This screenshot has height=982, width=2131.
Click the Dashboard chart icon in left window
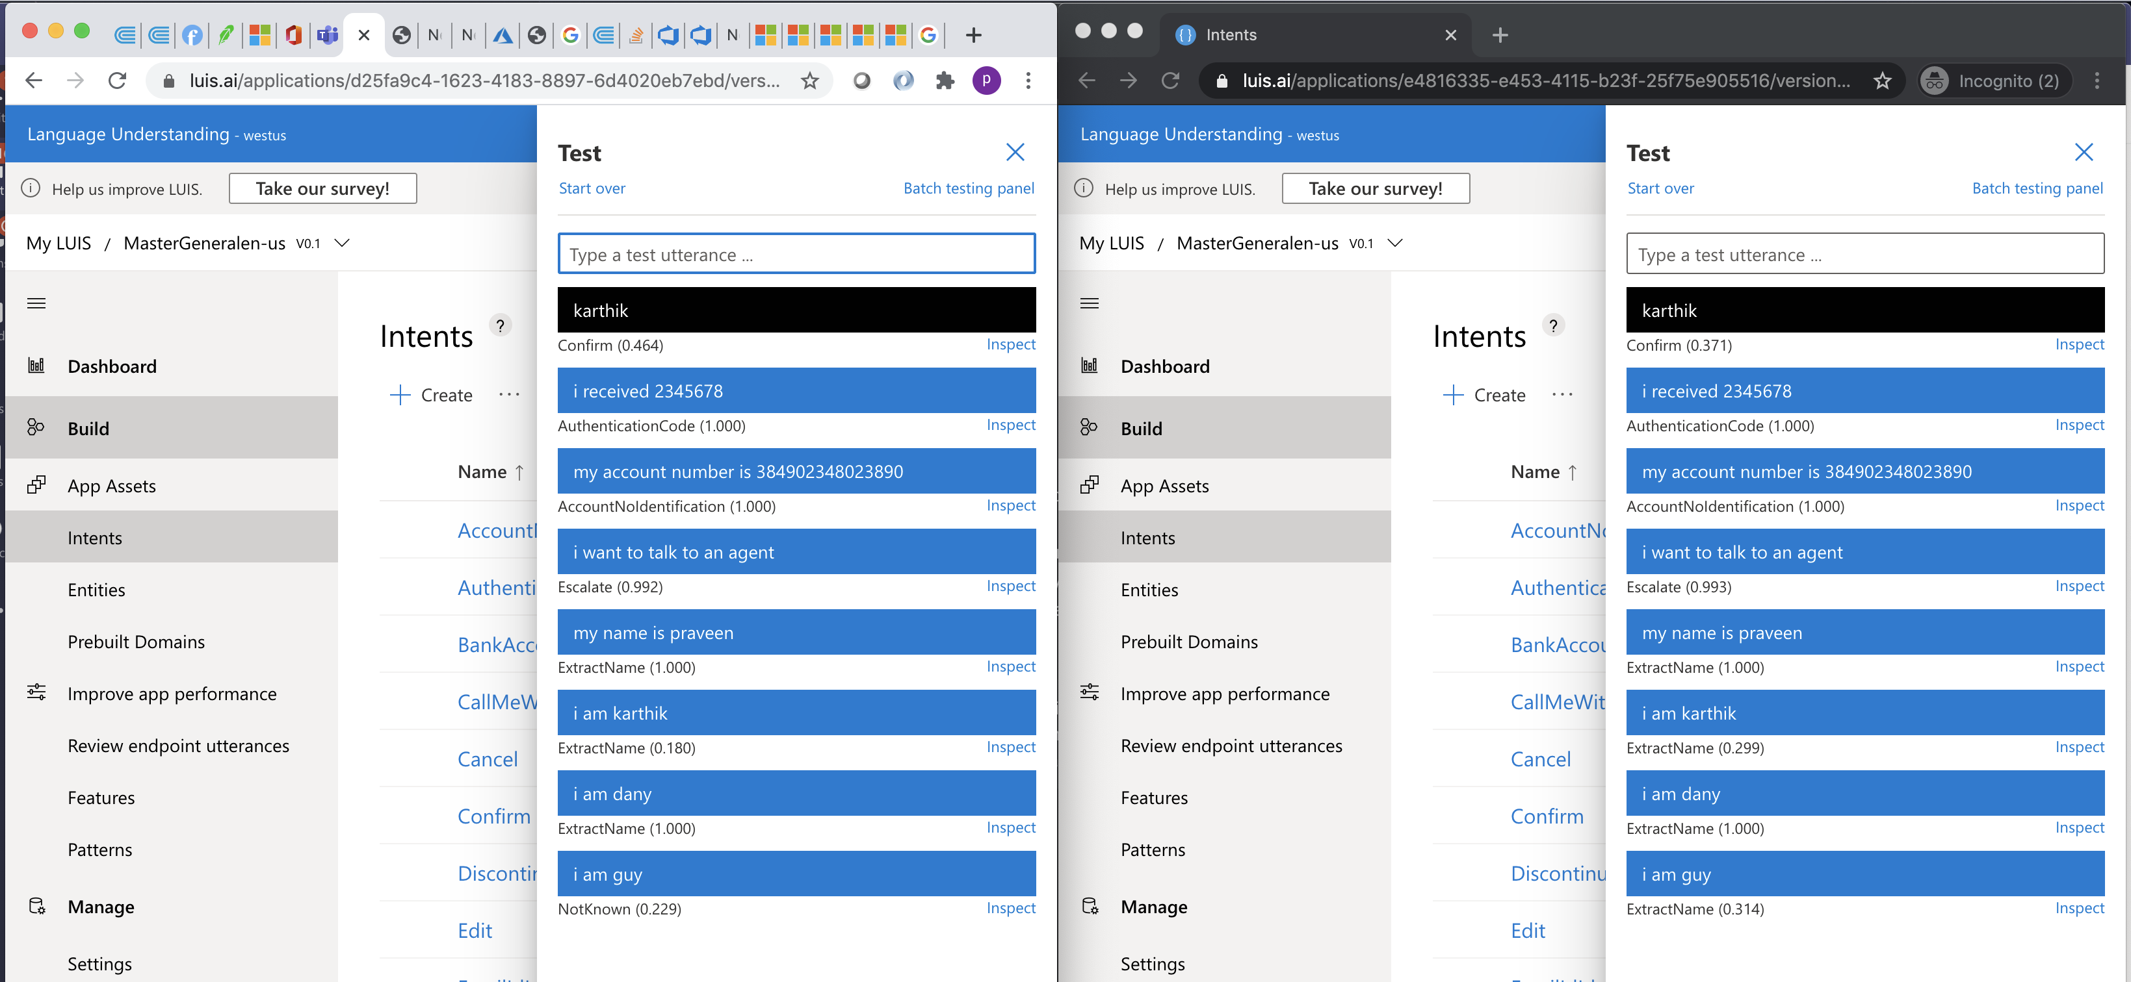(x=36, y=366)
